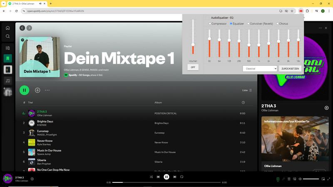Open the Kyle Starkey artist link
Viewport: 333px width, 187px height.
(44, 144)
